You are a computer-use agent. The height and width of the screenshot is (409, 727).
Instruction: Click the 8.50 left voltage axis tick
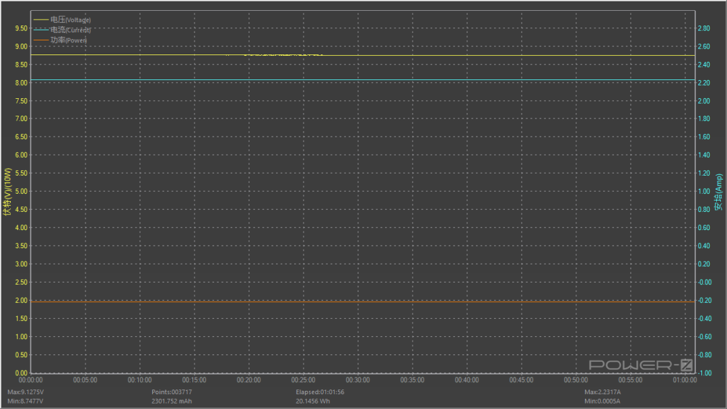[22, 65]
